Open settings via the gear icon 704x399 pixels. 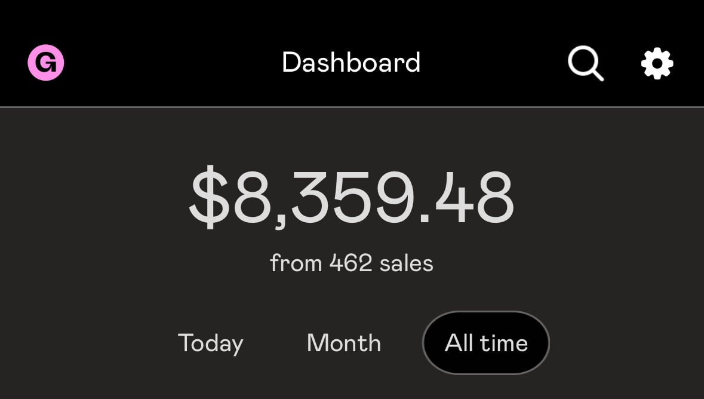[657, 63]
